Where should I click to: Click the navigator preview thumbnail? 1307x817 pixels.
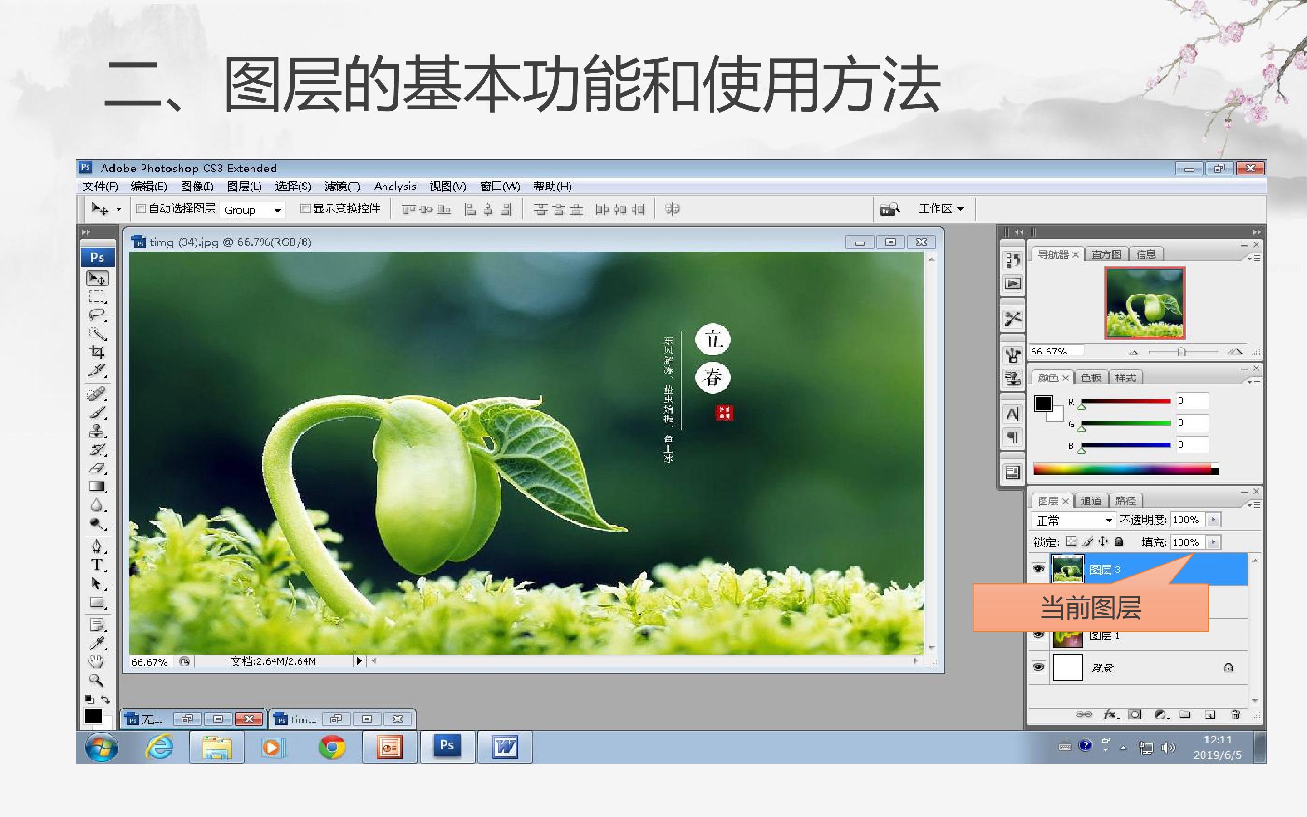(1145, 303)
